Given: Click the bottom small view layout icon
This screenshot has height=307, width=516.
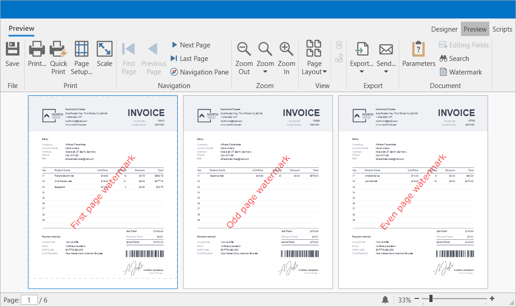Looking at the screenshot, I should (339, 58).
